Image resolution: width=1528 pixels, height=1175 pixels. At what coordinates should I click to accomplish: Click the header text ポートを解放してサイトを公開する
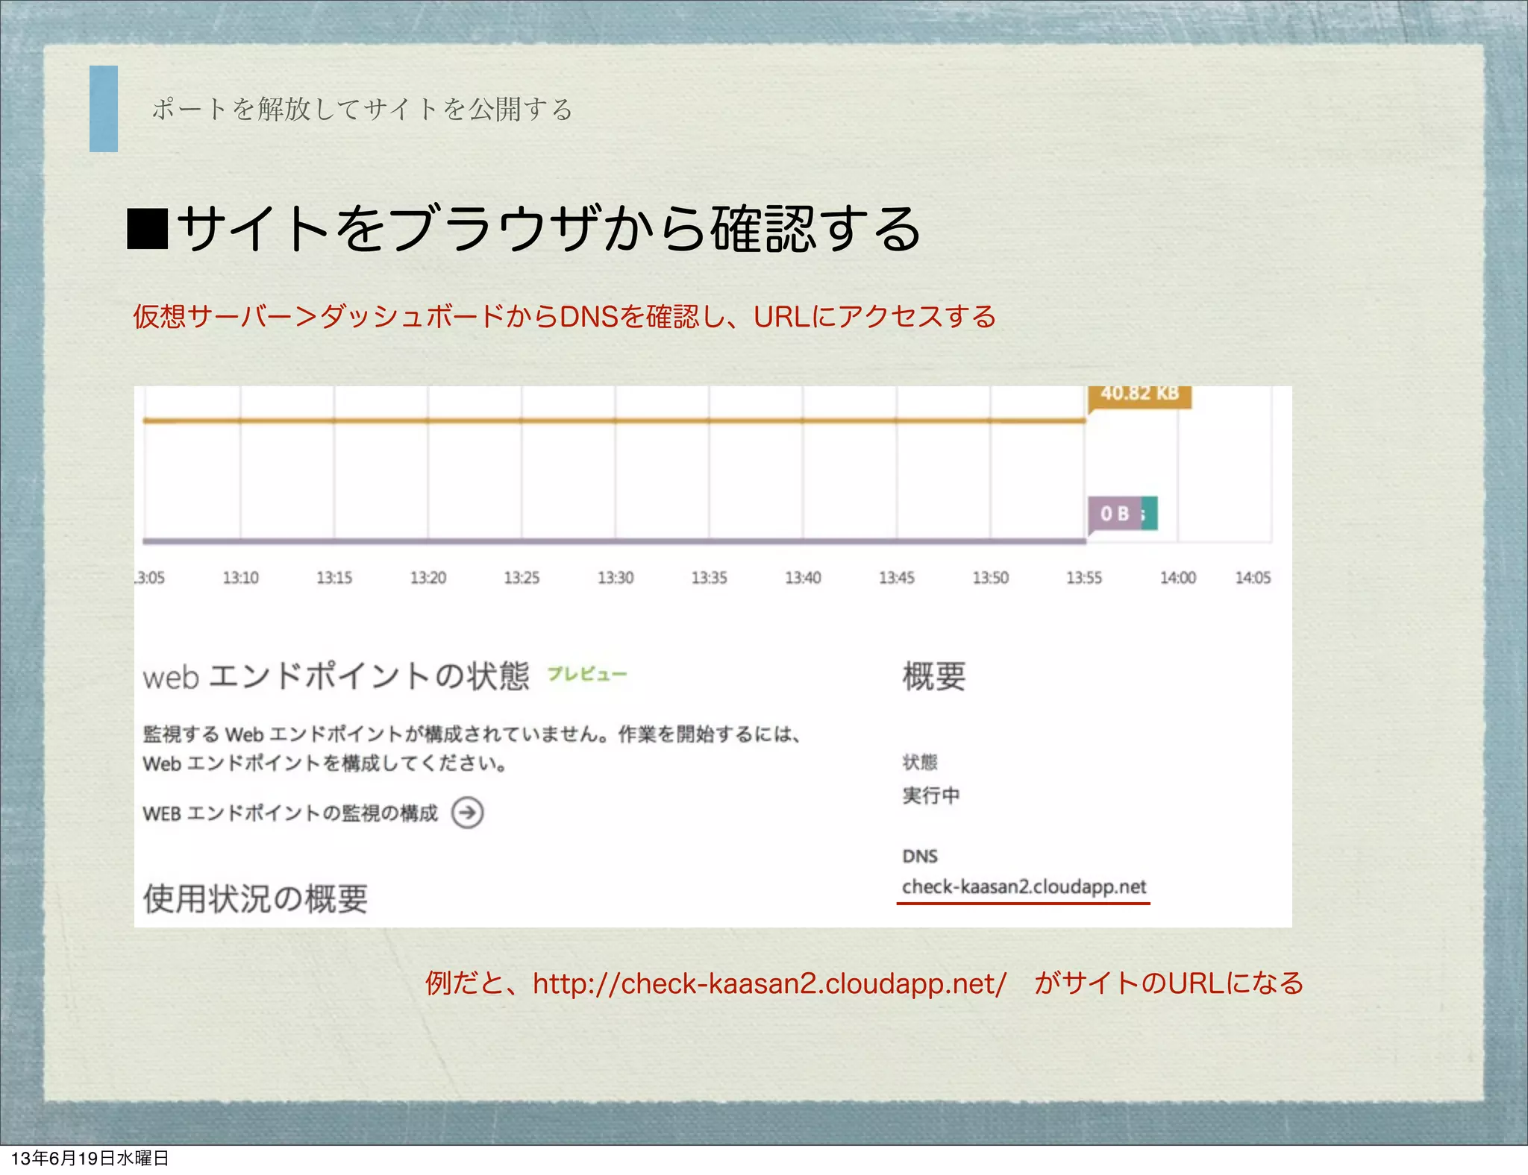coord(362,109)
